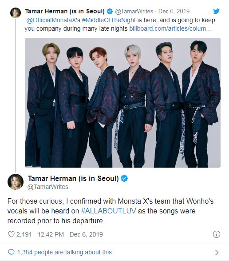Open the @OfficialMonstaX mention link
Image resolution: width=229 pixels, height=261 pixels.
coord(51,20)
